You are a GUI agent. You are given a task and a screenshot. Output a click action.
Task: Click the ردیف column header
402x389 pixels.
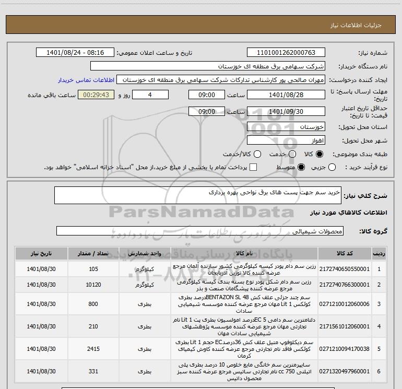(379, 253)
